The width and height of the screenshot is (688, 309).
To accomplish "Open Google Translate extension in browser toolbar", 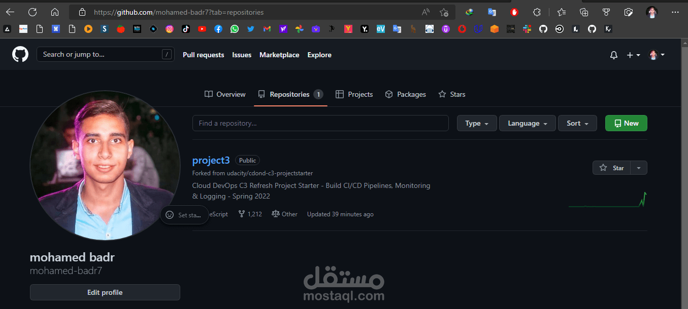I will (x=492, y=12).
